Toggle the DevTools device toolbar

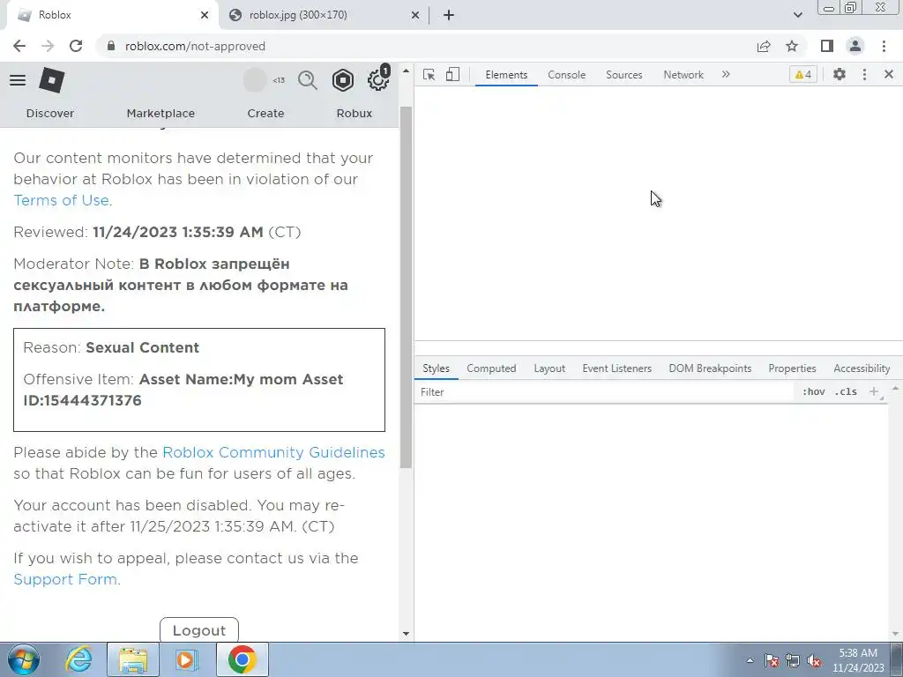click(452, 74)
